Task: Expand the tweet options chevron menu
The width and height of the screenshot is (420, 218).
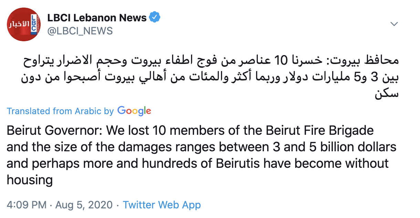Action: click(x=394, y=24)
